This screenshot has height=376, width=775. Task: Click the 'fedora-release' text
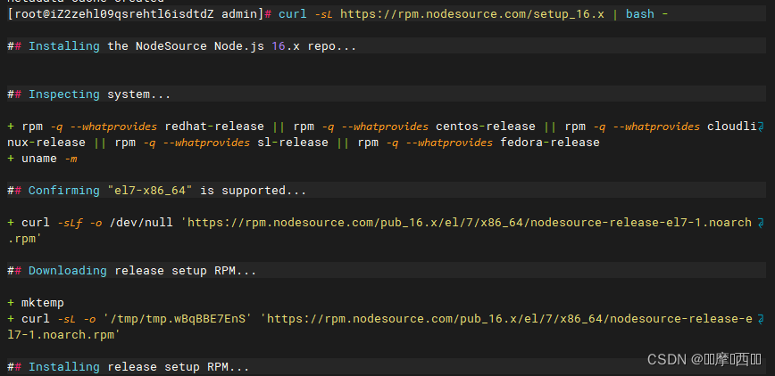550,143
